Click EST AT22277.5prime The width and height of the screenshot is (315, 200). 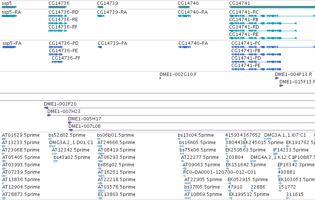pos(200,157)
